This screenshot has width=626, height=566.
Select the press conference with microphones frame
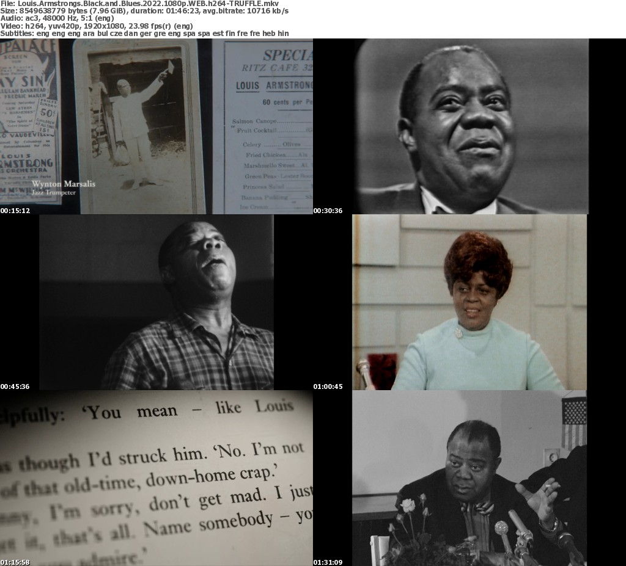[469, 478]
